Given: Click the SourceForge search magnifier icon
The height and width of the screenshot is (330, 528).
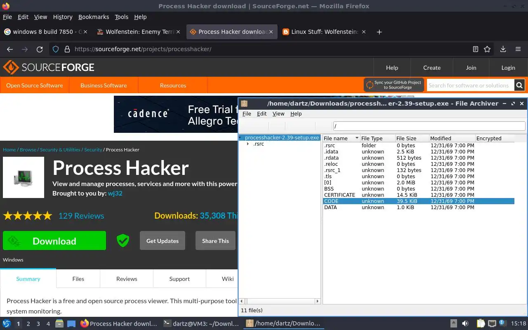Looking at the screenshot, I should pos(520,85).
